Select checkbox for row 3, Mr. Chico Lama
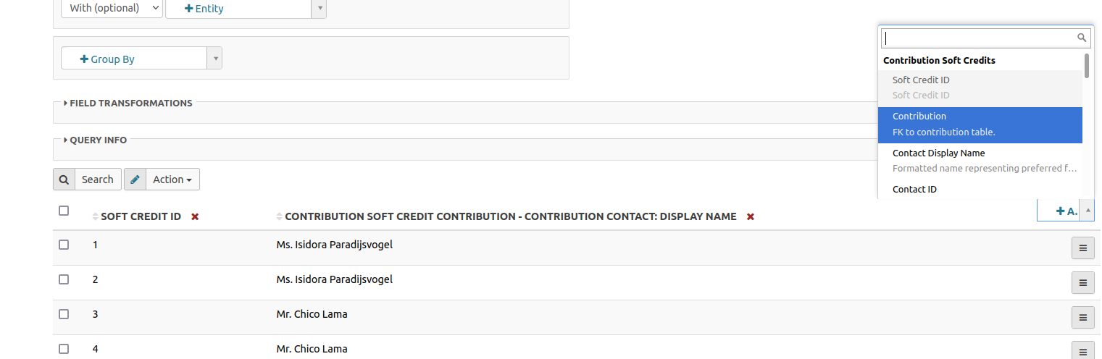This screenshot has height=359, width=1102. pyautogui.click(x=64, y=314)
